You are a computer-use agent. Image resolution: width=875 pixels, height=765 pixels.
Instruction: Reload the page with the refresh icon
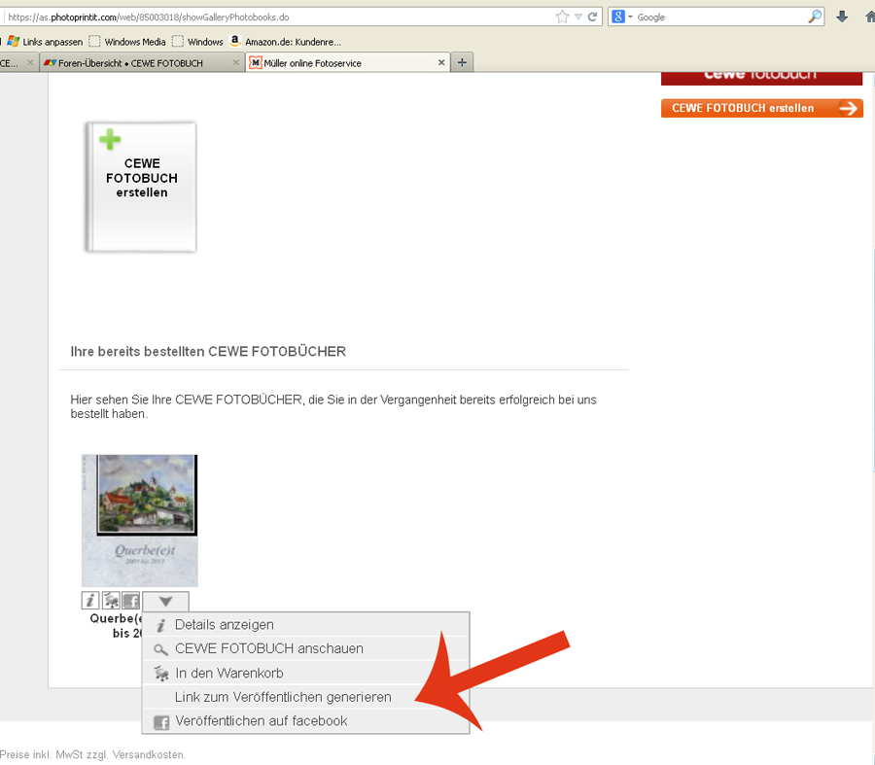point(592,17)
